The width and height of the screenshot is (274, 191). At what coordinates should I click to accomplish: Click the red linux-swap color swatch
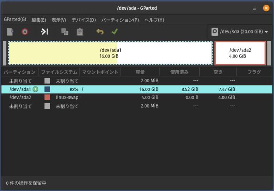47,97
